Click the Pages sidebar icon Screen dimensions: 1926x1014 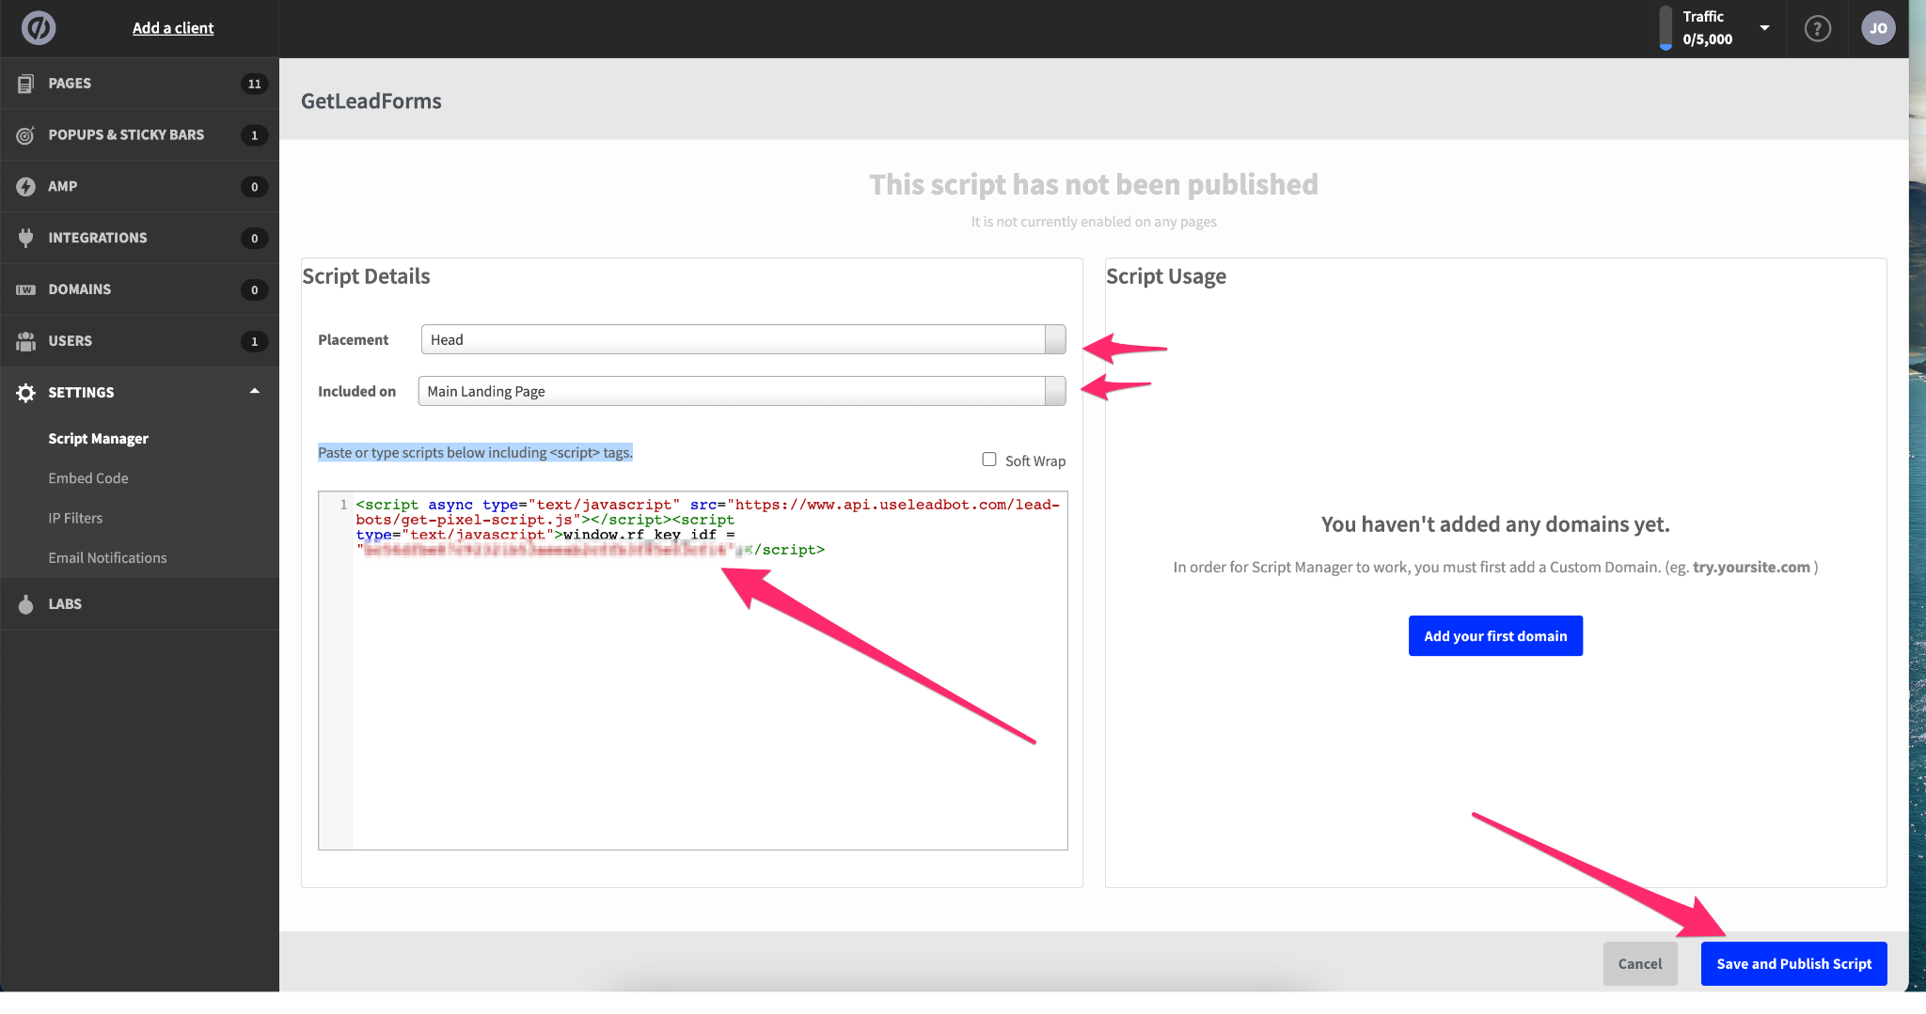point(25,84)
